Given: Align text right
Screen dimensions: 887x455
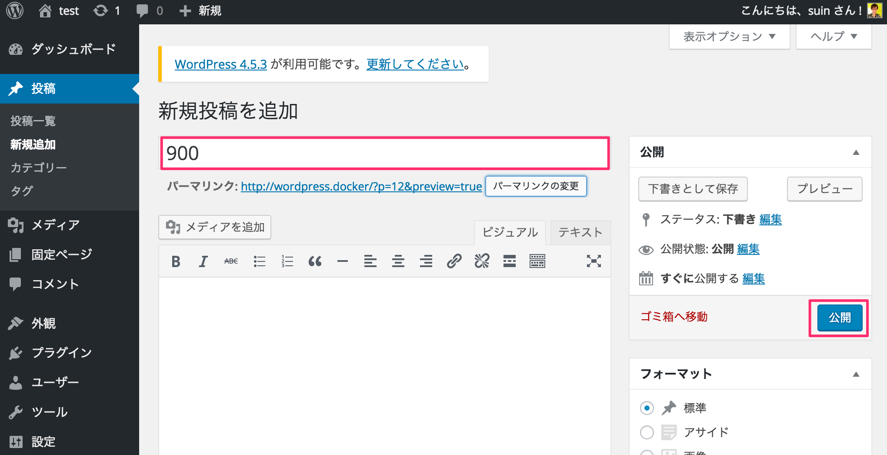Looking at the screenshot, I should click(x=426, y=261).
